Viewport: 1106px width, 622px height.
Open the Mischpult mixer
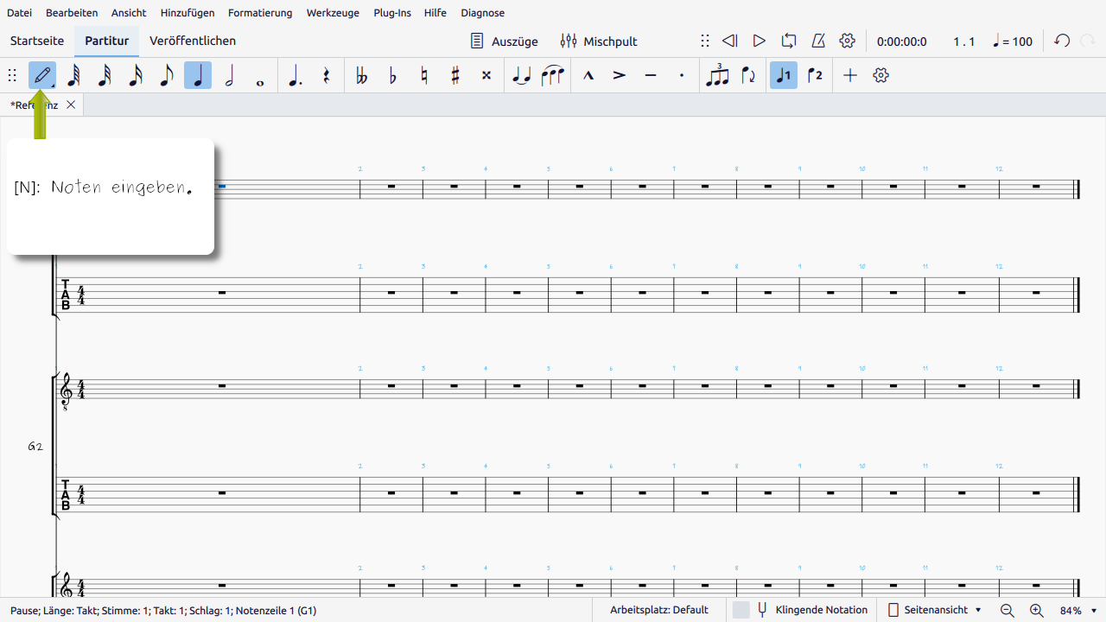(598, 41)
